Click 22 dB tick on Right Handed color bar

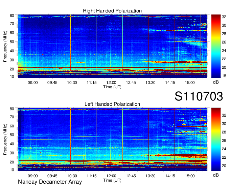pos(224,59)
